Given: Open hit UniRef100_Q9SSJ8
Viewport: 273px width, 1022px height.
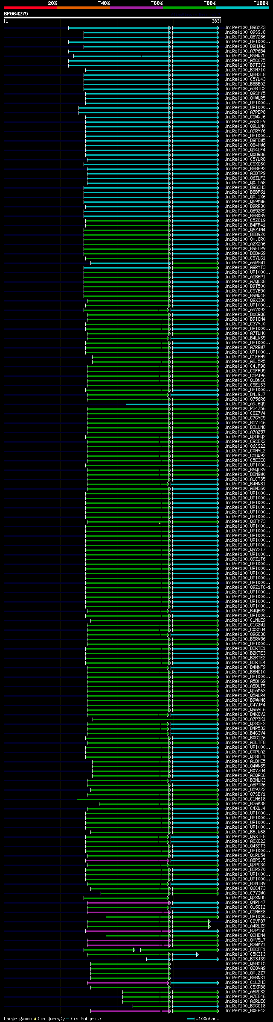Looking at the screenshot, I should [245, 32].
